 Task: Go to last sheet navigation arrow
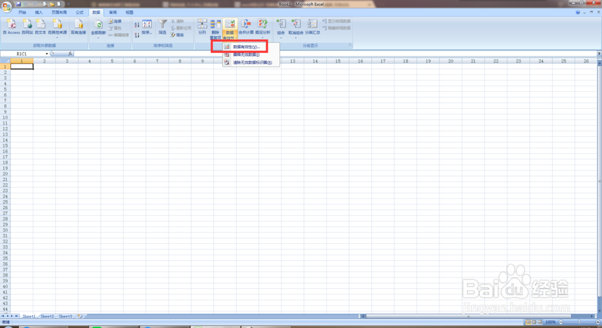[x=16, y=316]
